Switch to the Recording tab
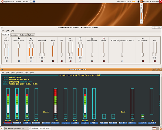 click(15, 35)
